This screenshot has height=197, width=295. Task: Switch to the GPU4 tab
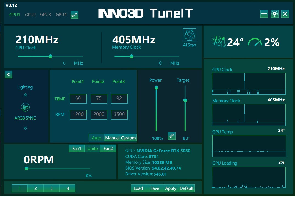coord(61,15)
